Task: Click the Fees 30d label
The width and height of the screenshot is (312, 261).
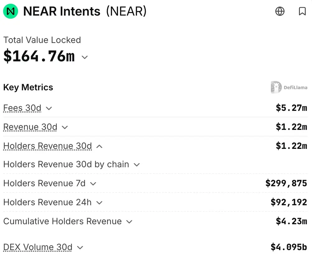Action: point(22,108)
